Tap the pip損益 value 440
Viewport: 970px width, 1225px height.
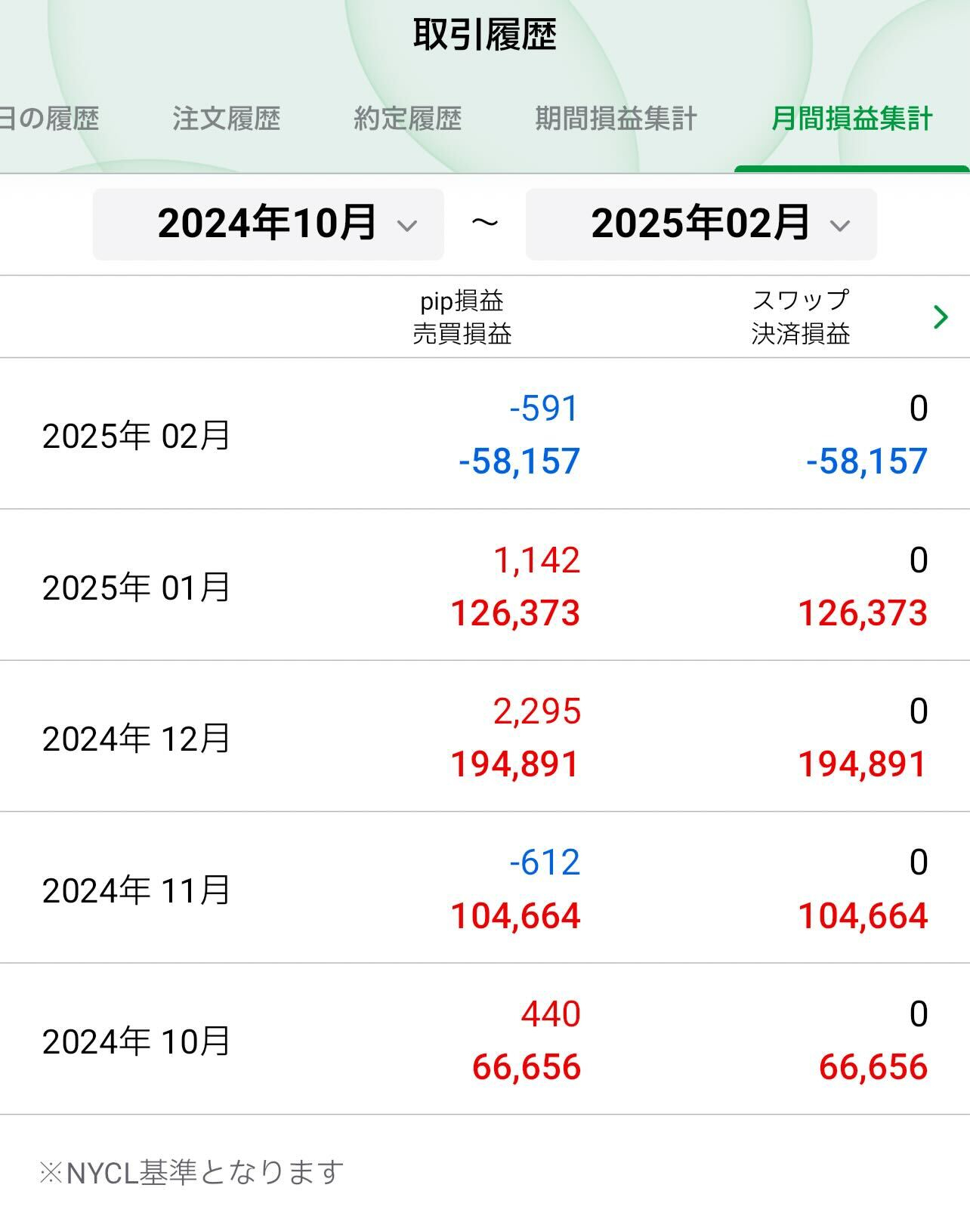[x=551, y=1014]
